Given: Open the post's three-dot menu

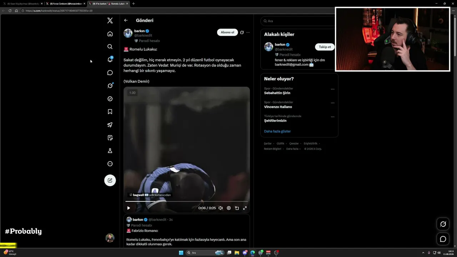Looking at the screenshot, I should pyautogui.click(x=248, y=32).
